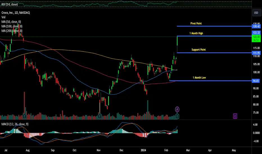The image size is (262, 154).
Task: Select the MA (200, close, 0) legend
Action: 12,31
